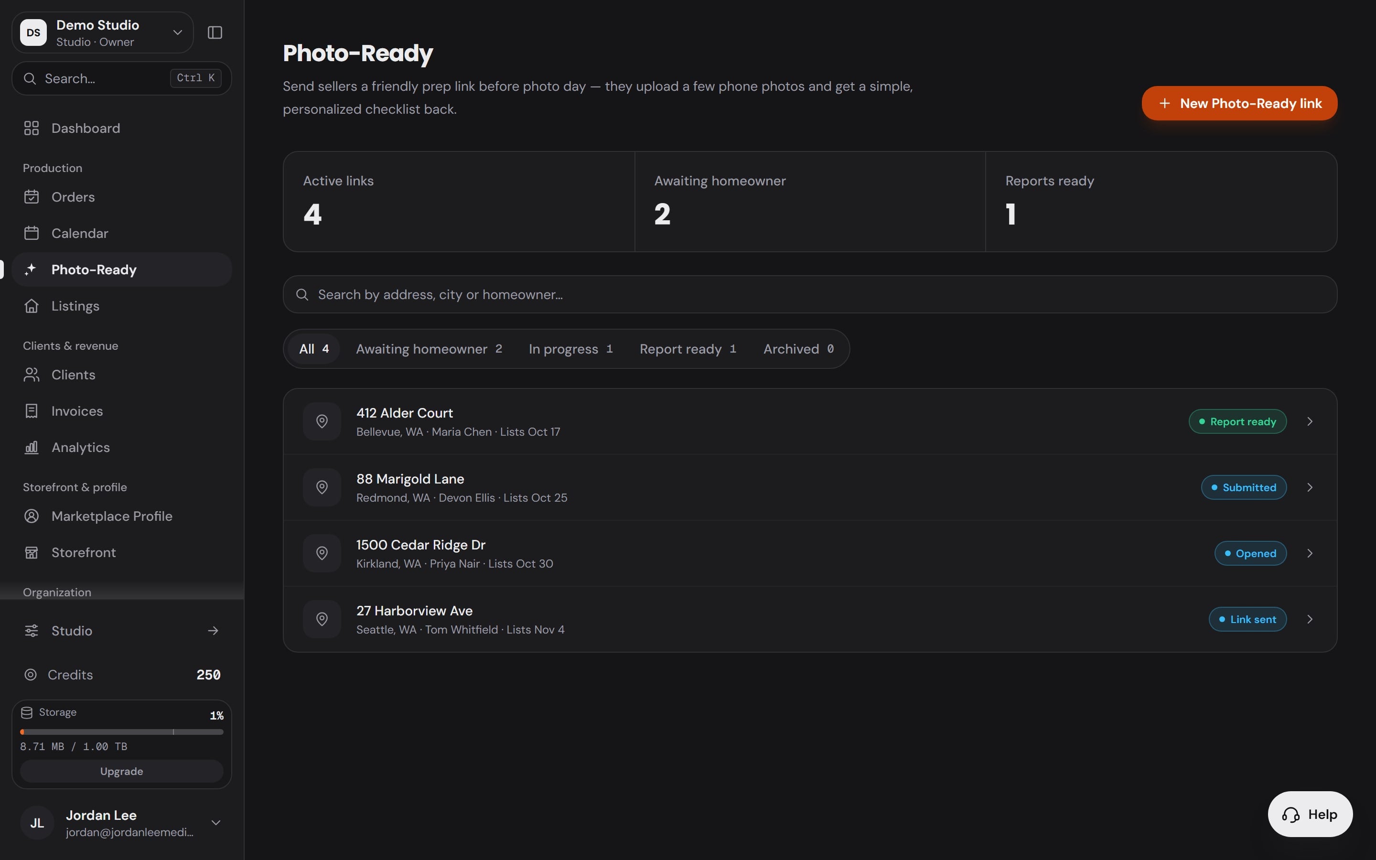Viewport: 1376px width, 860px height.
Task: Click the Awaiting homeowner stat card
Action: coord(810,201)
